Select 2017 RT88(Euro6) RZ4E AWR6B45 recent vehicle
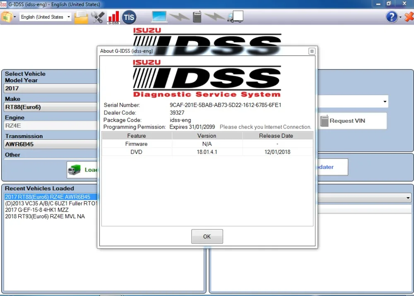 51,197
